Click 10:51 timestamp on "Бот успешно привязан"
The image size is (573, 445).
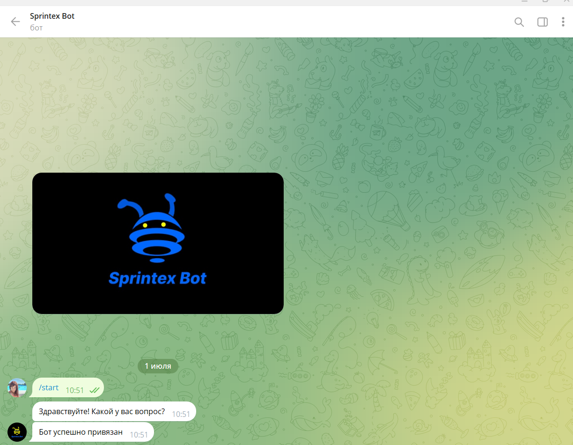point(139,435)
